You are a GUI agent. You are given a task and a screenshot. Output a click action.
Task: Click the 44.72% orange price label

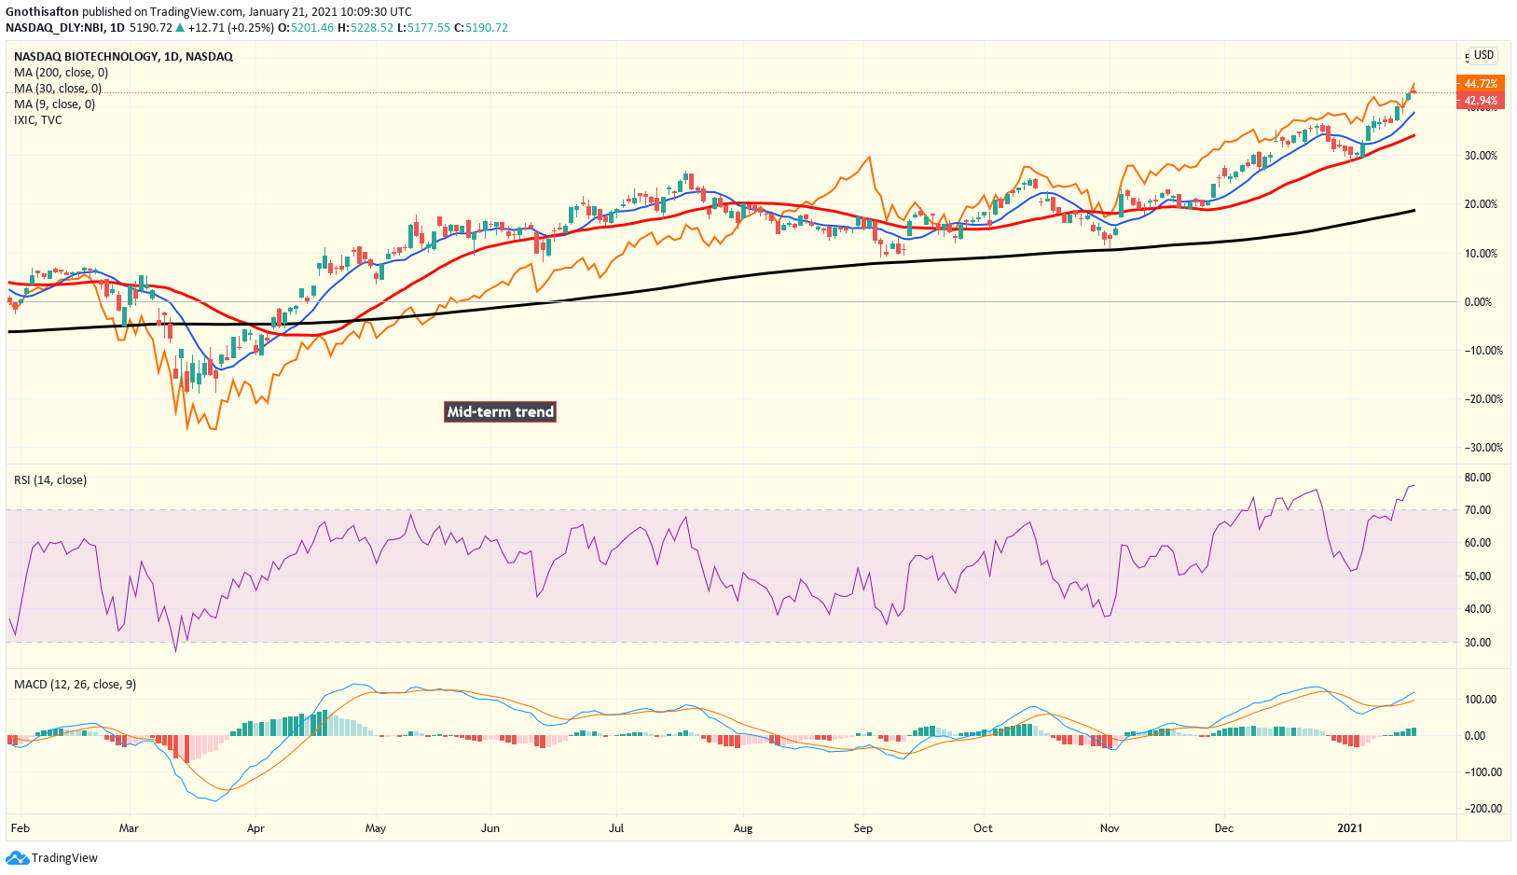[1480, 84]
